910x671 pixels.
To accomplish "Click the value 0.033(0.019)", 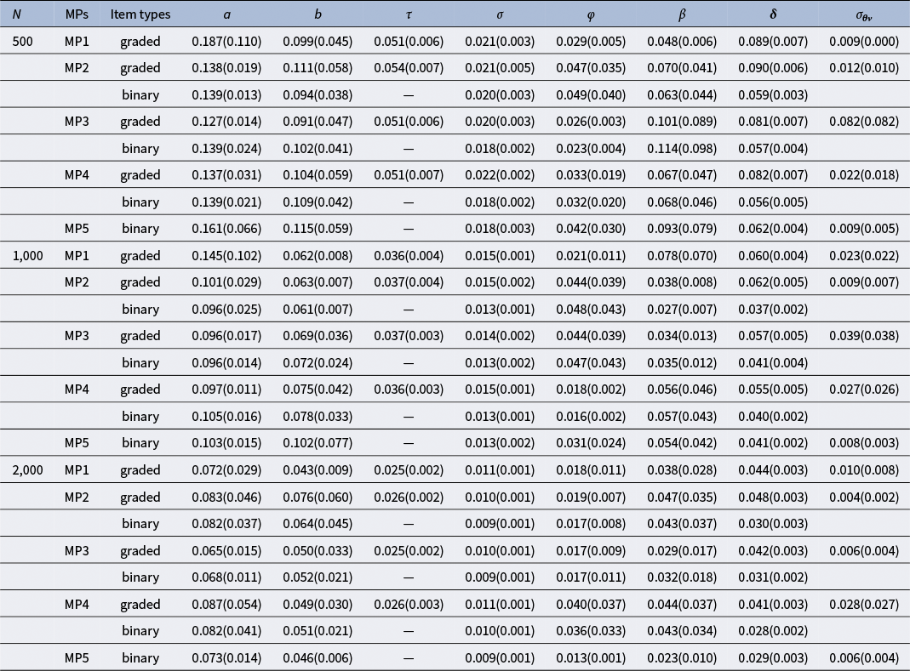I will tap(591, 174).
